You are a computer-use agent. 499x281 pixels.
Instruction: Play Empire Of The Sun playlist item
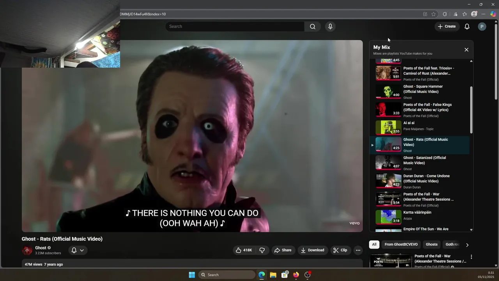419,229
